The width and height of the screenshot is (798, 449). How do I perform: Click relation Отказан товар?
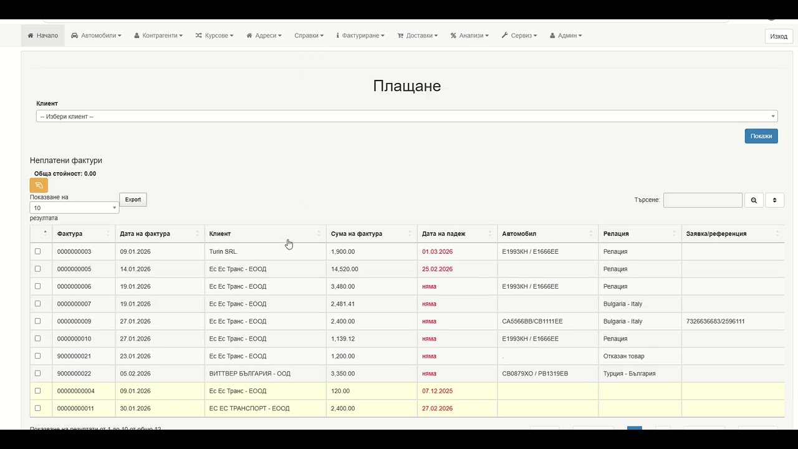pos(624,356)
